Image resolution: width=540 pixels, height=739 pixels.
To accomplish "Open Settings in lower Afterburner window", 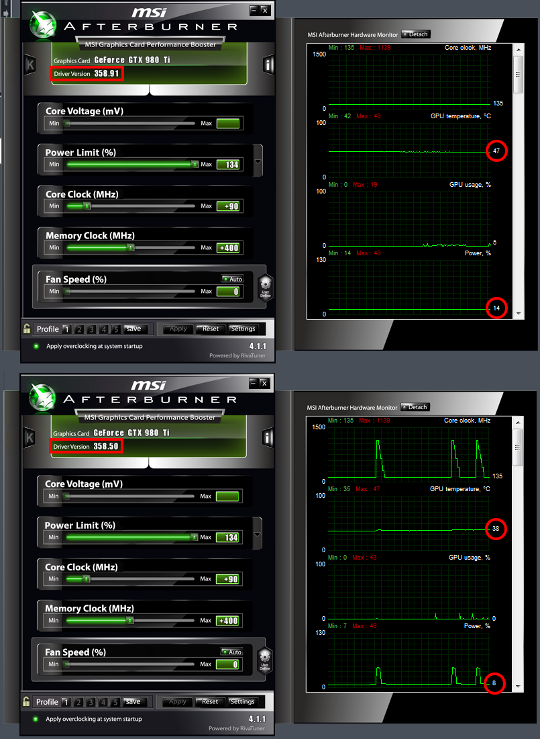I will click(242, 701).
